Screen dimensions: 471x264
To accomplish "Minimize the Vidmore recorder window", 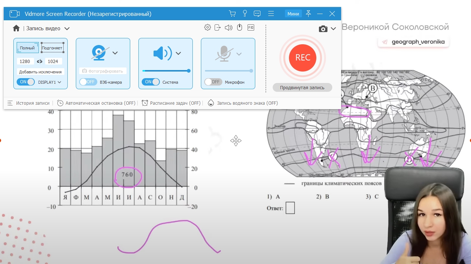I will point(320,14).
